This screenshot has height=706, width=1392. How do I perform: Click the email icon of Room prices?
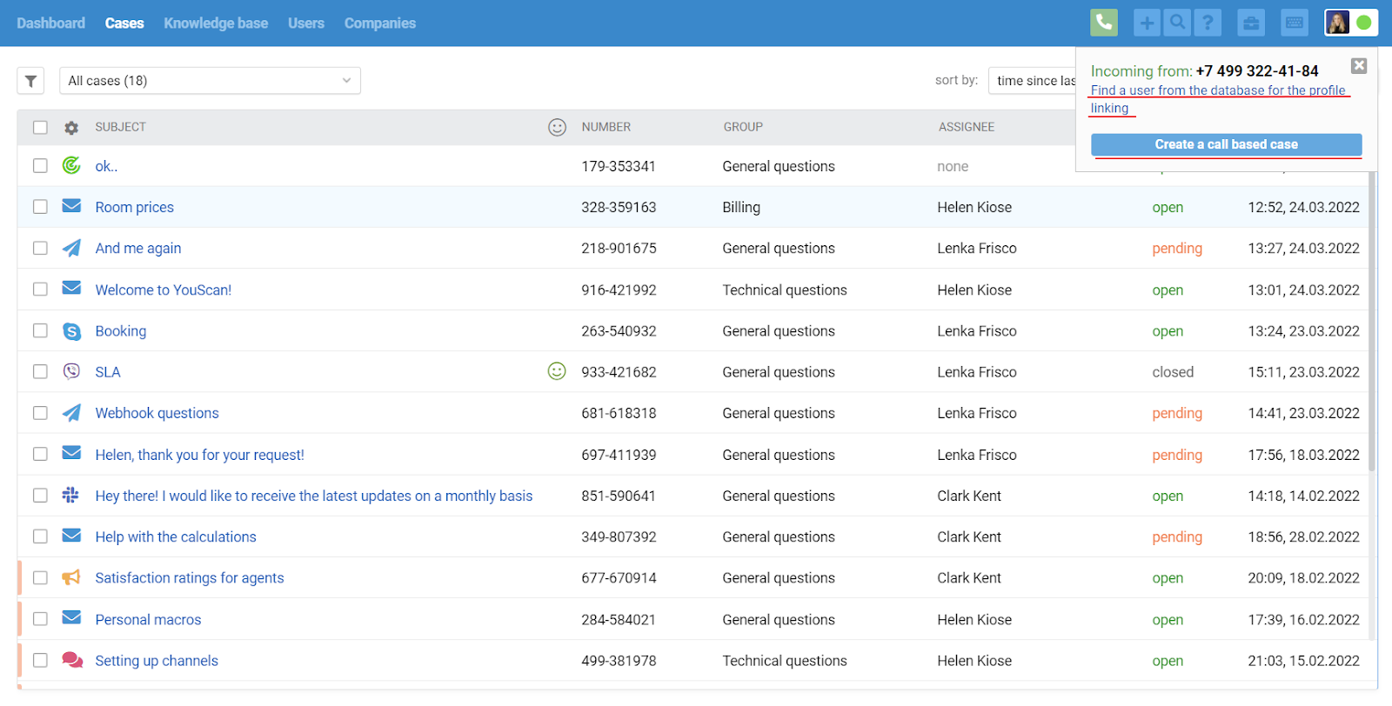[71, 206]
